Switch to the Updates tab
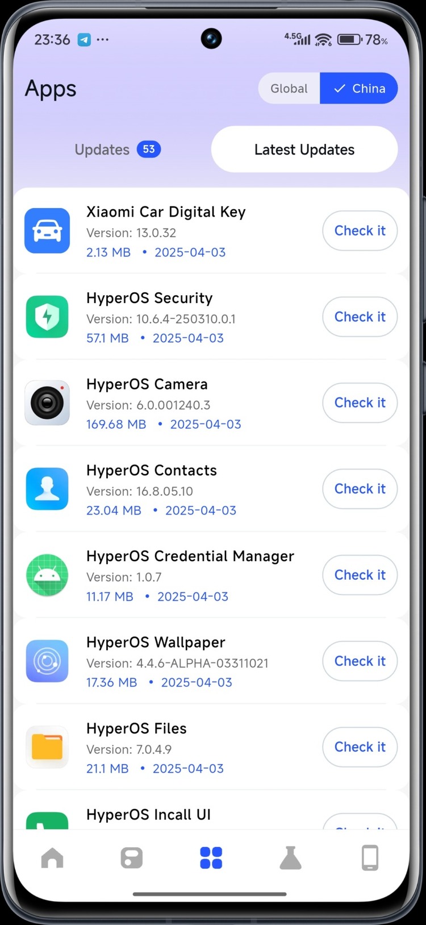Image resolution: width=426 pixels, height=925 pixels. click(x=117, y=150)
